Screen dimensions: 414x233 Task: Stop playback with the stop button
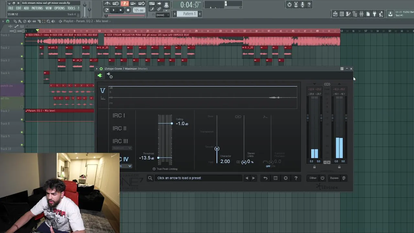121,10
